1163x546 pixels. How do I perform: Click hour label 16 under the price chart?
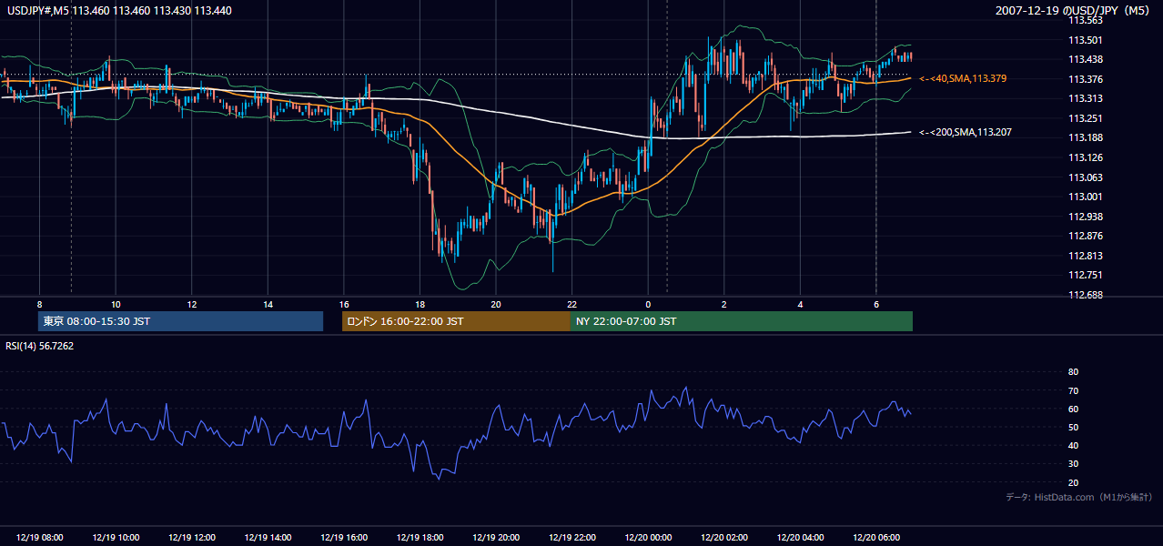click(344, 304)
